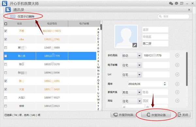The width and height of the screenshot is (196, 127).
Task: Open WeChat icon in title bar
Action: point(171,3)
